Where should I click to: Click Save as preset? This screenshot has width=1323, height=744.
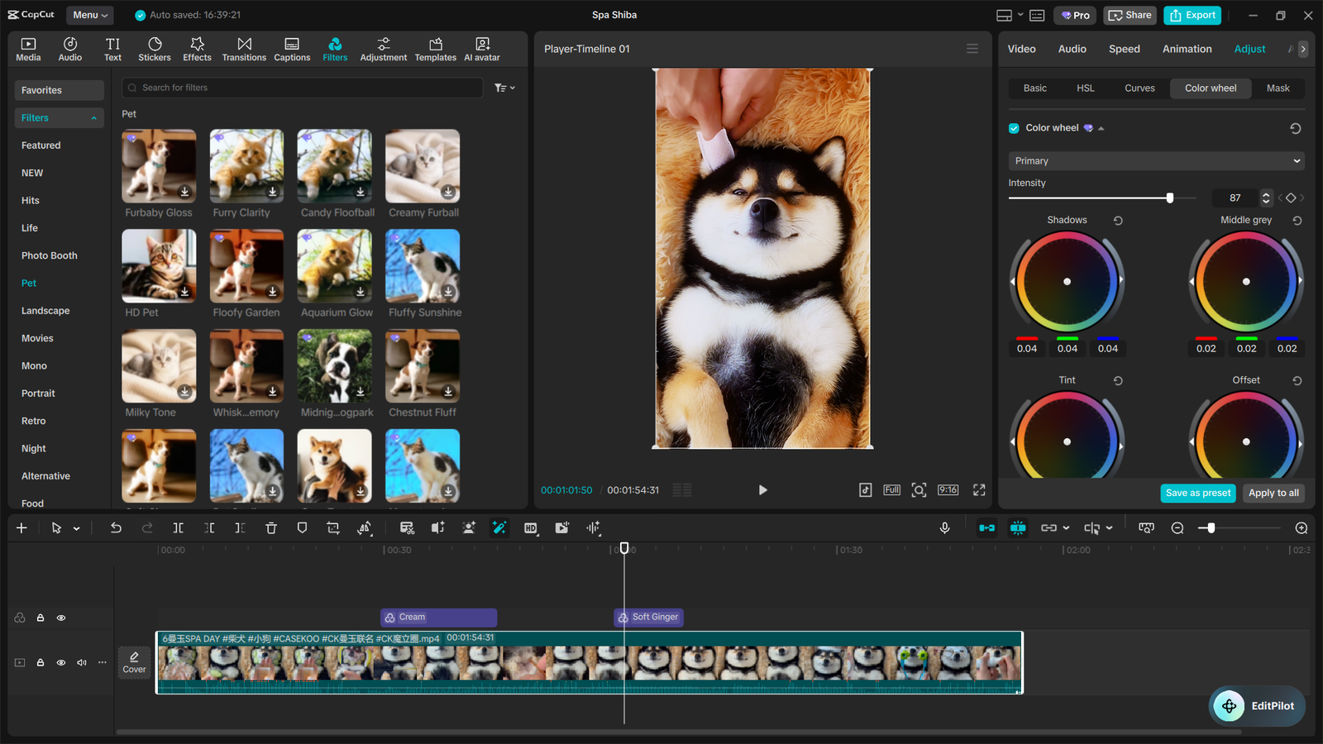pos(1197,493)
